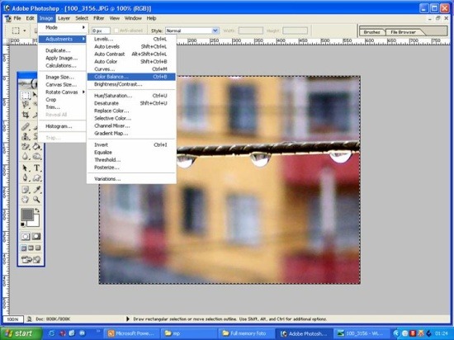
Task: Choose Histogram from Image menu
Action: point(62,126)
